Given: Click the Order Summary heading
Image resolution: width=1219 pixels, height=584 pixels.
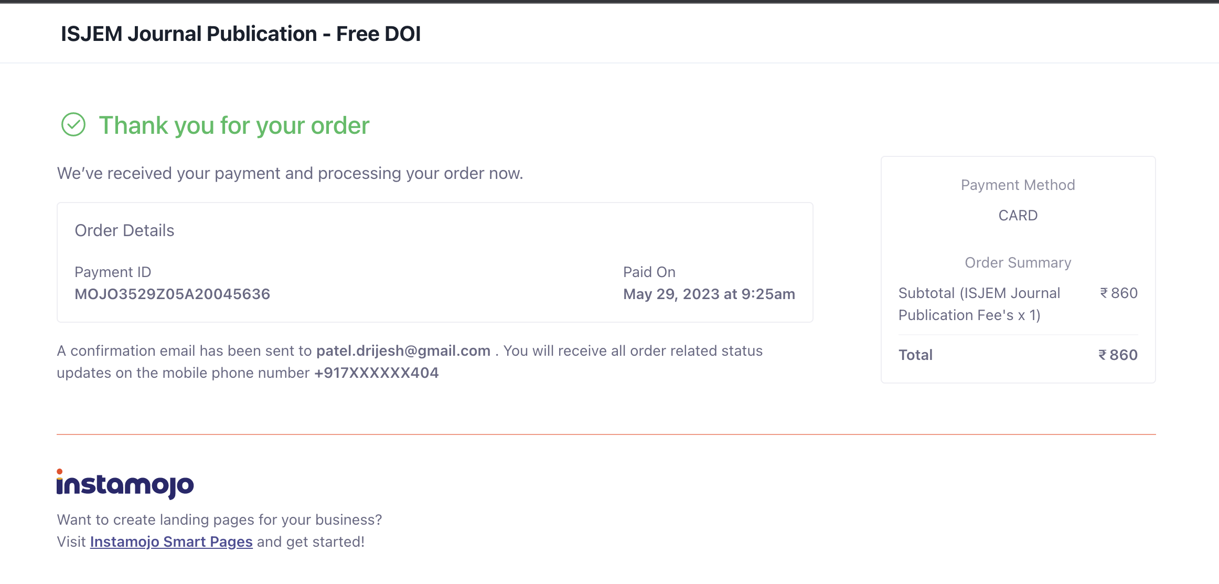Looking at the screenshot, I should click(x=1018, y=262).
